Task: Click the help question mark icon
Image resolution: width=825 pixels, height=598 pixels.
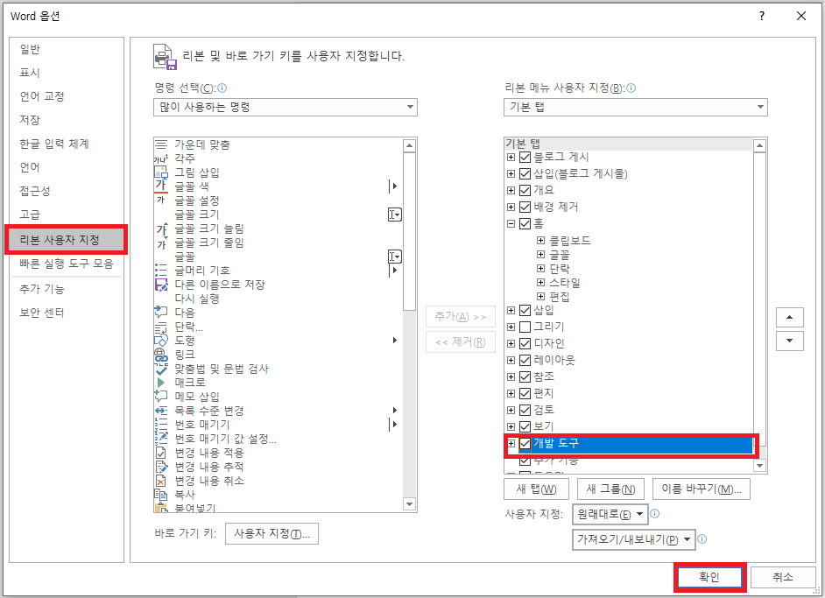Action: coord(761,16)
